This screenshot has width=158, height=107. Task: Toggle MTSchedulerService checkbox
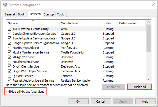[x=9, y=62]
